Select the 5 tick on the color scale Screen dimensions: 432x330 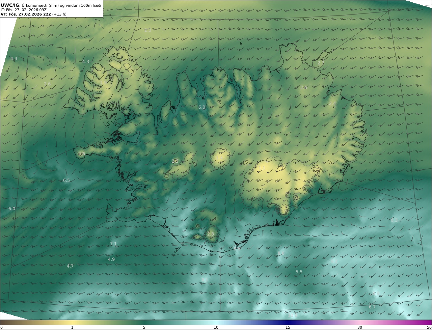144,327
